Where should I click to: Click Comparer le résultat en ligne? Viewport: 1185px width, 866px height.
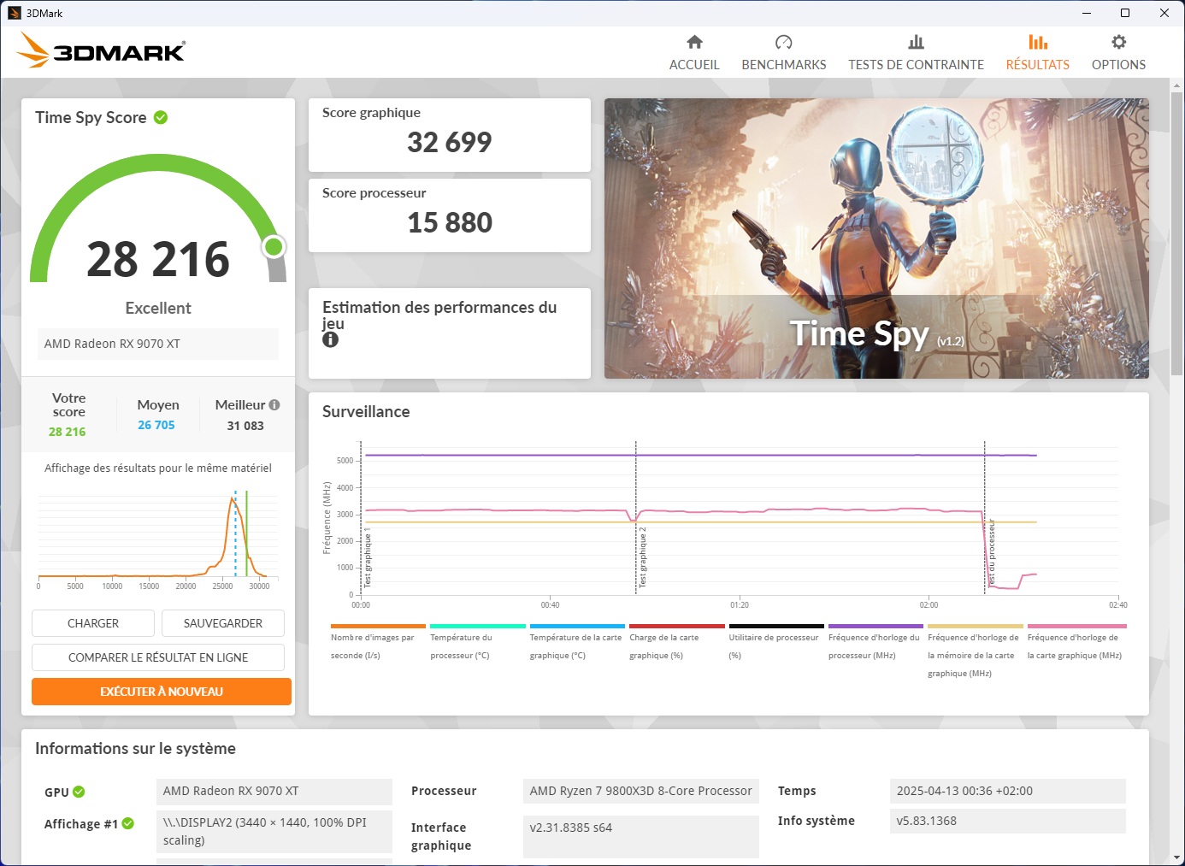click(158, 657)
